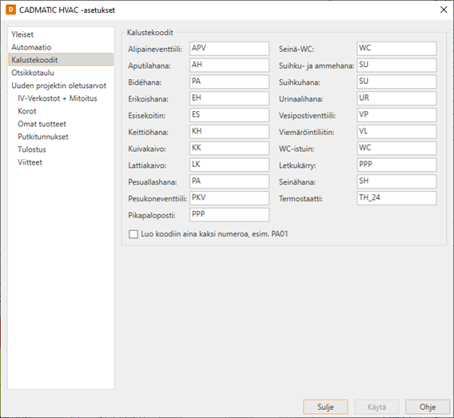
Task: Click the Käytä button
Action: [376, 407]
